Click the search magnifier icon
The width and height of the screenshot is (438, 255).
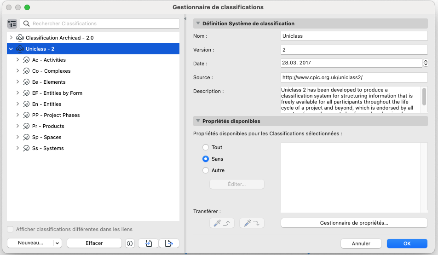click(27, 24)
